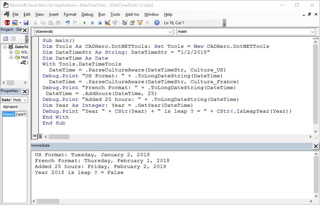Image resolution: width=320 pixels, height=205 pixels.
Task: Click the Copy toolbar icon
Action: pos(43,23)
